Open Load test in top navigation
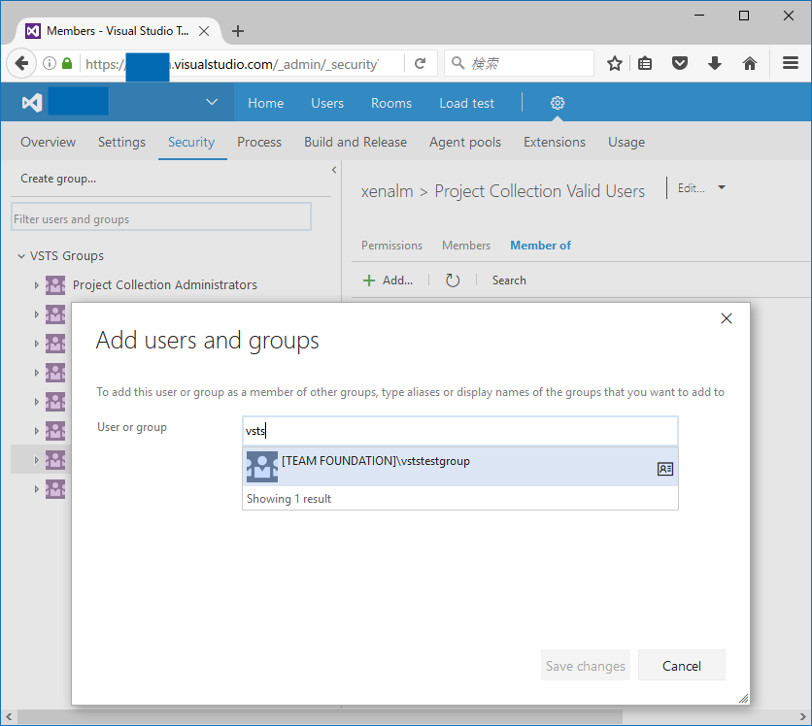 pyautogui.click(x=466, y=103)
